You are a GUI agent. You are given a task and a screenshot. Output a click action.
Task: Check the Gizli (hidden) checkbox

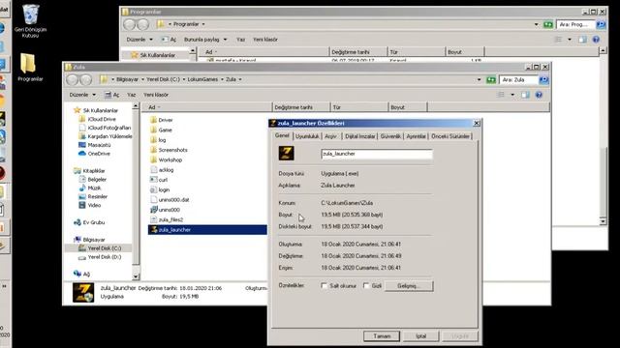click(366, 286)
